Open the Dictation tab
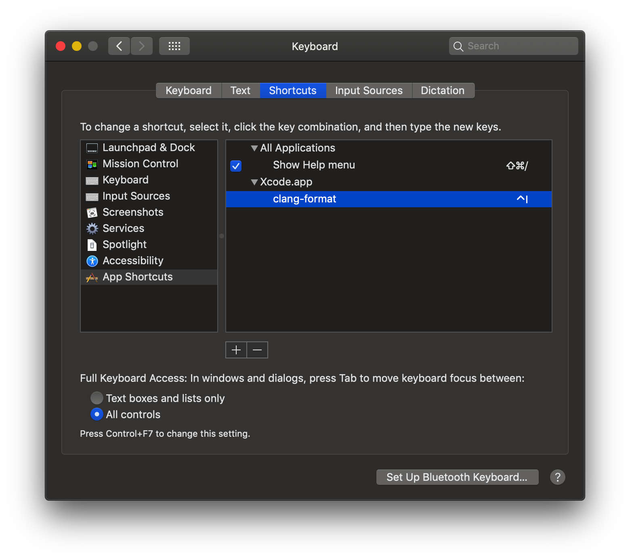Screen dimensions: 630x560 (x=443, y=90)
